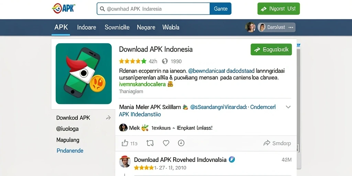Focus the search field
Viewport: 352px width, 176px height.
coord(153,9)
